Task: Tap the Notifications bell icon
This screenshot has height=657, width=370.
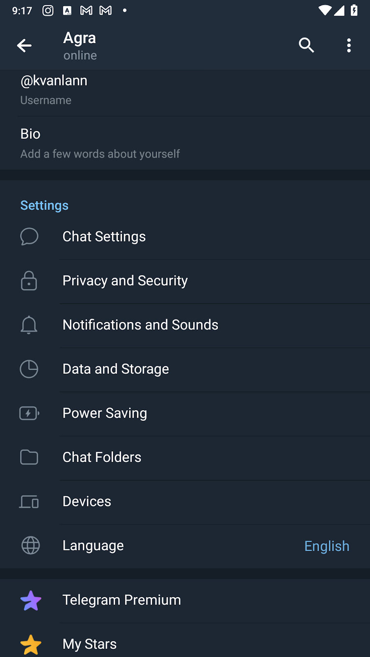Action: click(x=29, y=325)
